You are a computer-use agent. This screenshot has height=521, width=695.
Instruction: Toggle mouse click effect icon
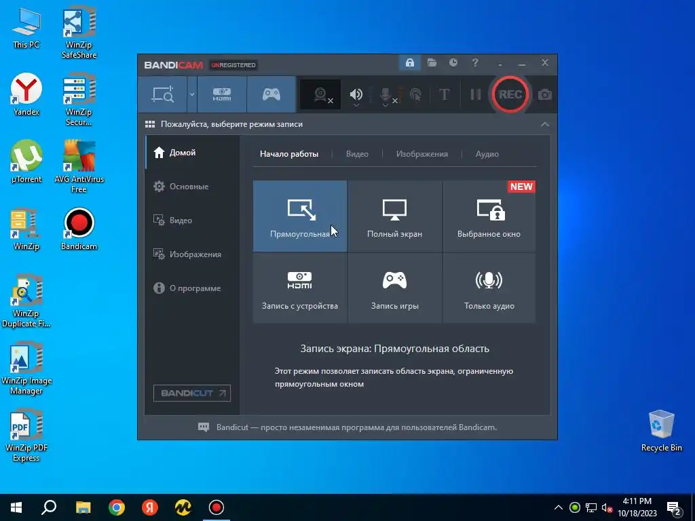(x=415, y=94)
